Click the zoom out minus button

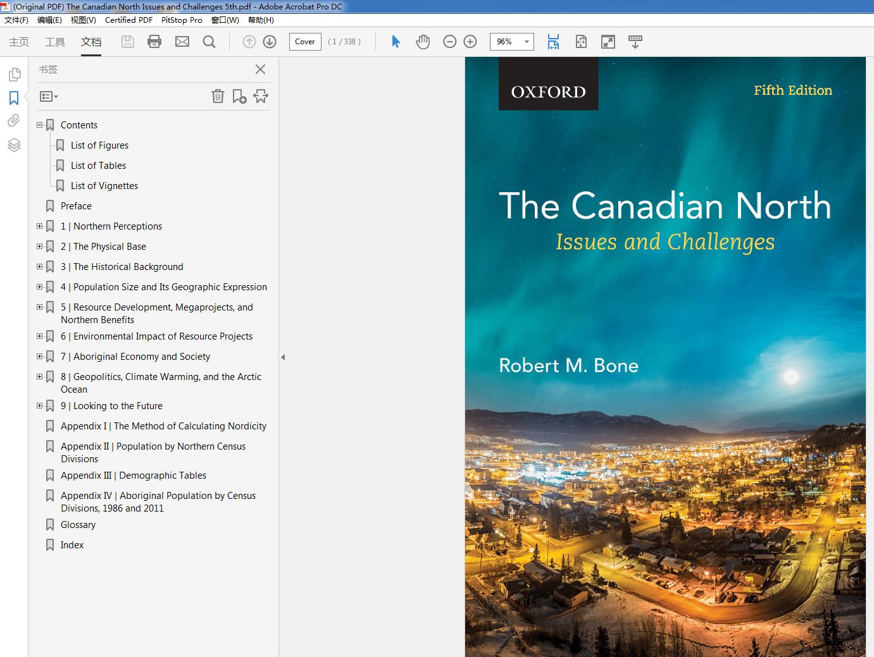(450, 42)
